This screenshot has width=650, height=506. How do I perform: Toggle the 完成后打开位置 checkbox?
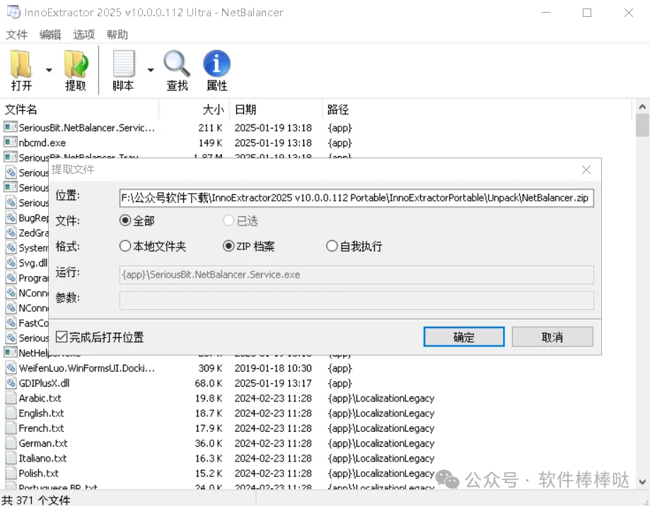click(x=62, y=336)
